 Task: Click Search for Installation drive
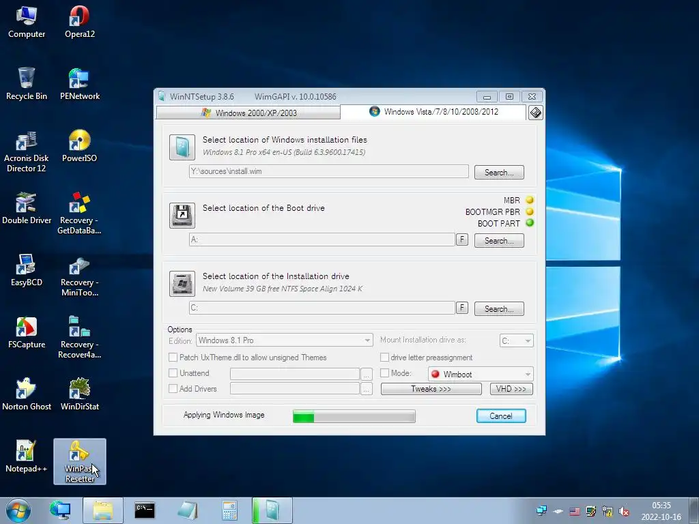coord(499,309)
